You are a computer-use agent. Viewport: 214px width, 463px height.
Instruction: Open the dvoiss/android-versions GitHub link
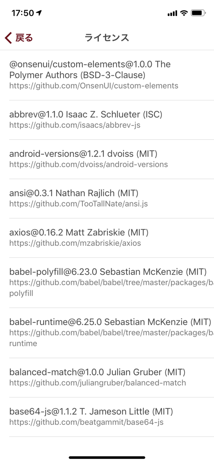click(x=89, y=164)
